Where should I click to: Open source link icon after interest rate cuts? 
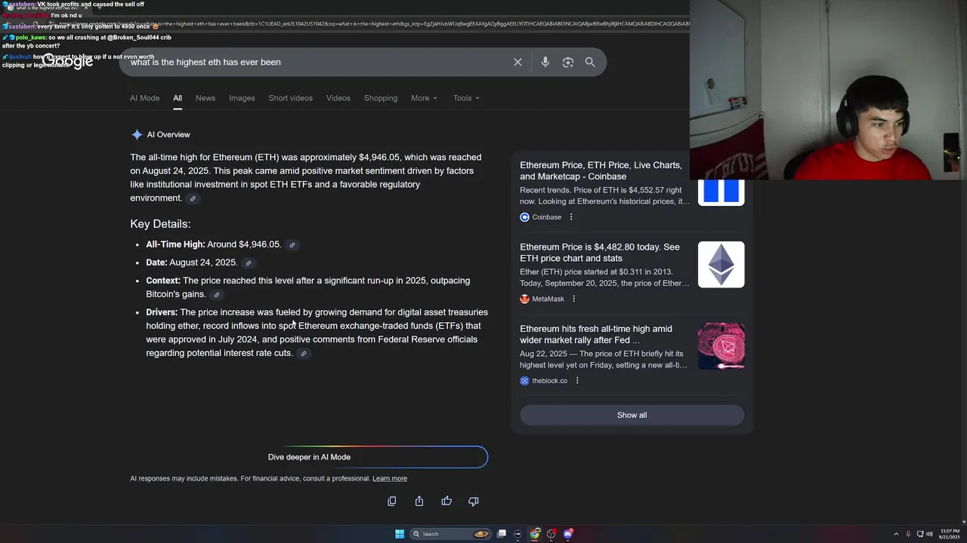click(304, 354)
